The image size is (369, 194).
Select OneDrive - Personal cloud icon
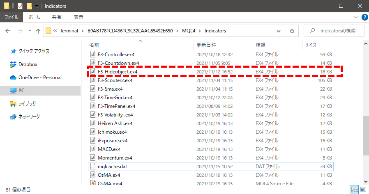coord(13,78)
